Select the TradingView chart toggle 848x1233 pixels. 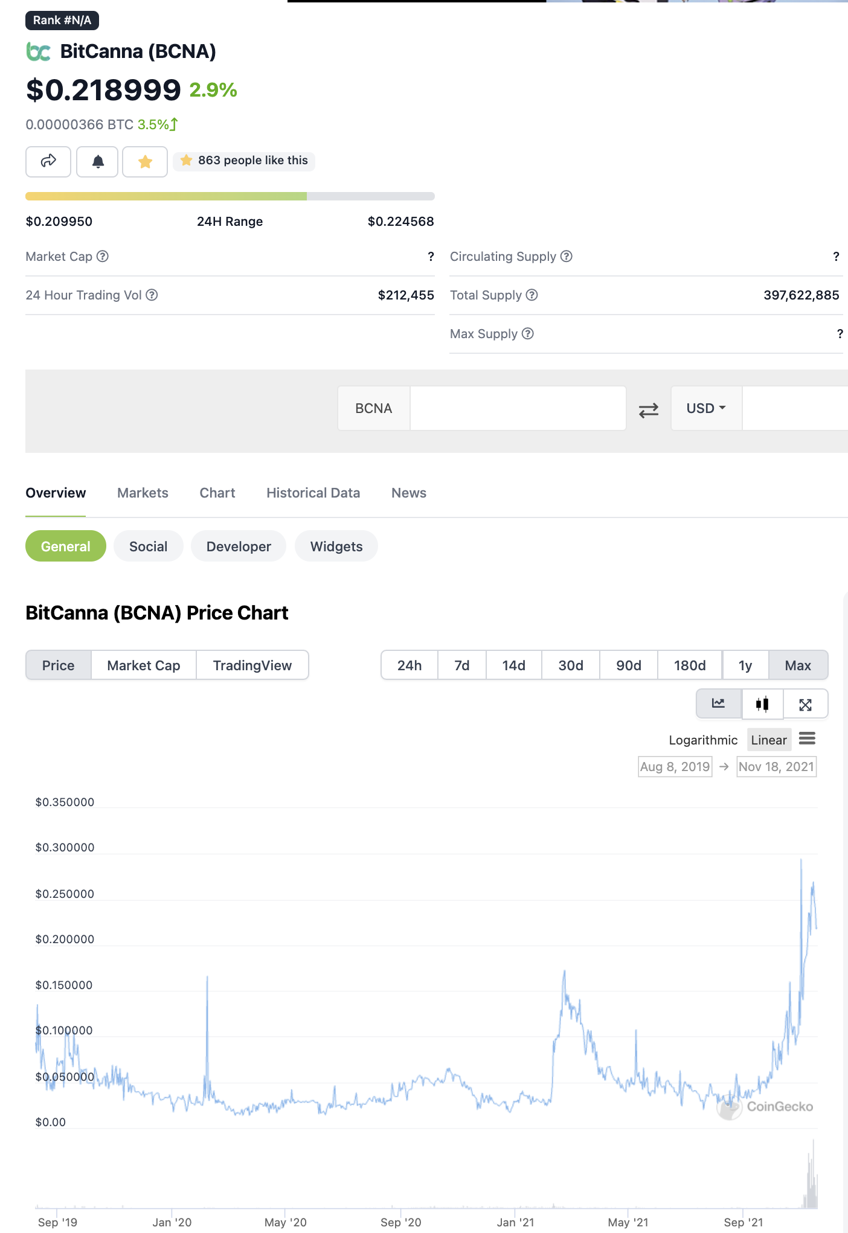[252, 665]
